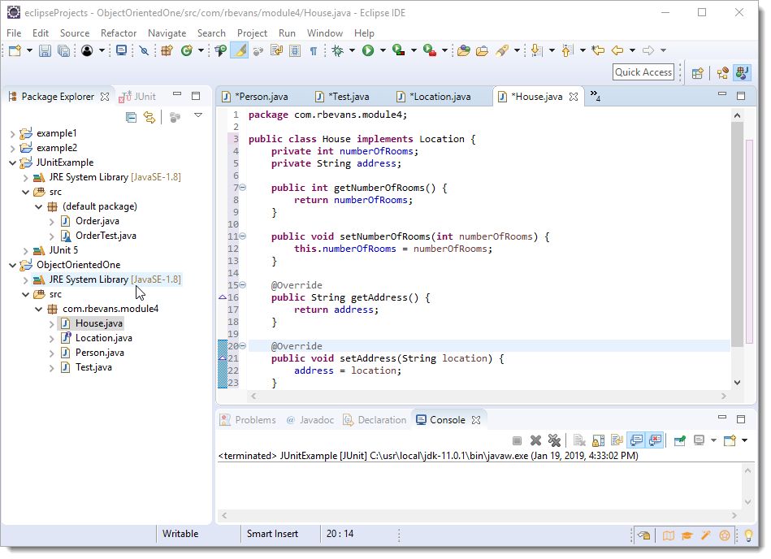
Task: Toggle Scroll Lock in Console
Action: point(599,440)
